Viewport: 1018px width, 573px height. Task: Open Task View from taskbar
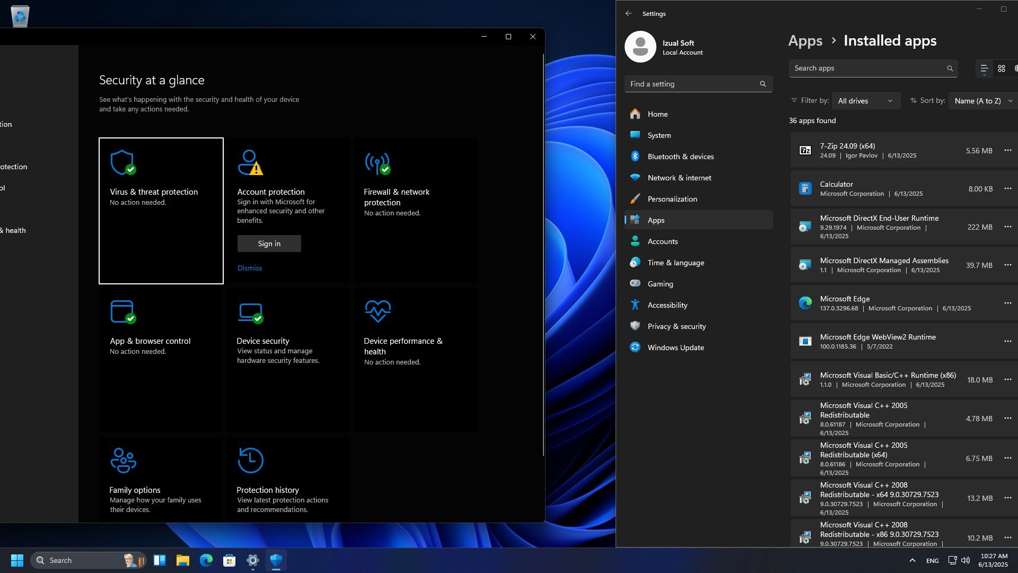click(x=160, y=560)
